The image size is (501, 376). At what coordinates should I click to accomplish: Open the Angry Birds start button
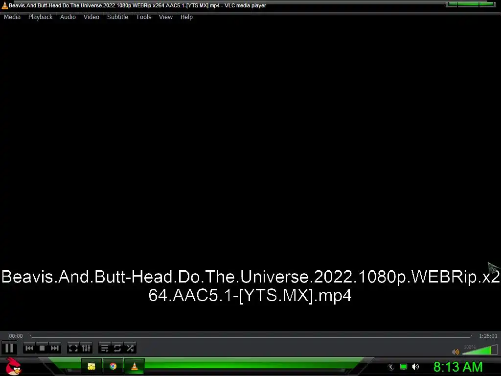coord(13,366)
